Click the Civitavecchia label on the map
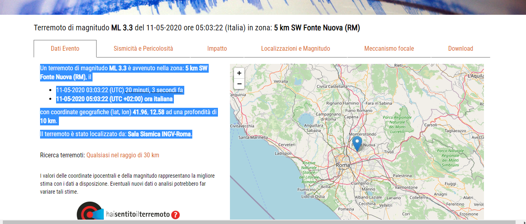The width and height of the screenshot is (526, 224). point(242,126)
